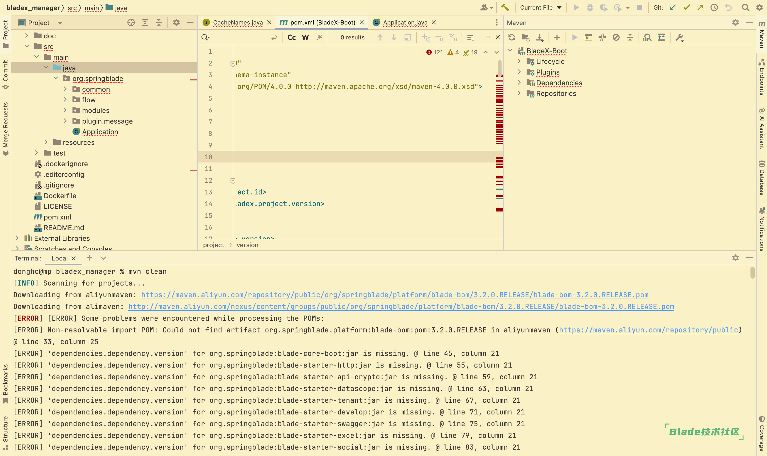Select pom.xml in project tree
The height and width of the screenshot is (456, 767).
pos(57,217)
